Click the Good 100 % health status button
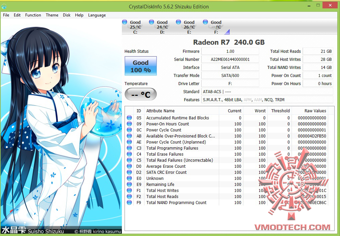Image resolution: width=340 pixels, height=236 pixels. [140, 66]
